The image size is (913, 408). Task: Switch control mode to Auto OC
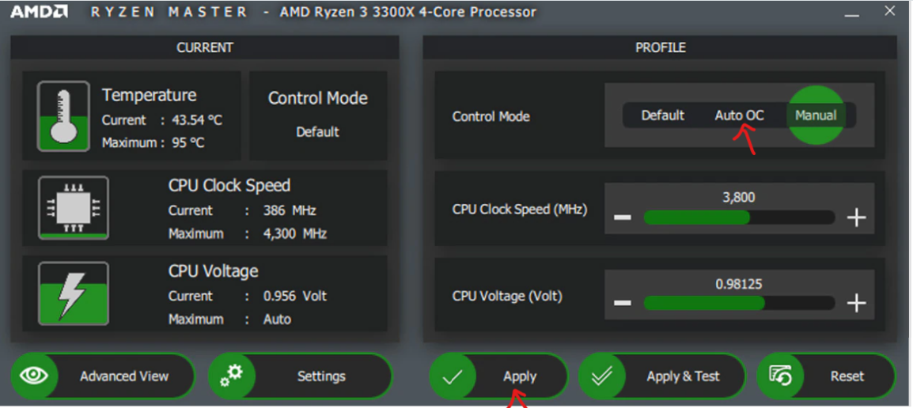pos(739,115)
